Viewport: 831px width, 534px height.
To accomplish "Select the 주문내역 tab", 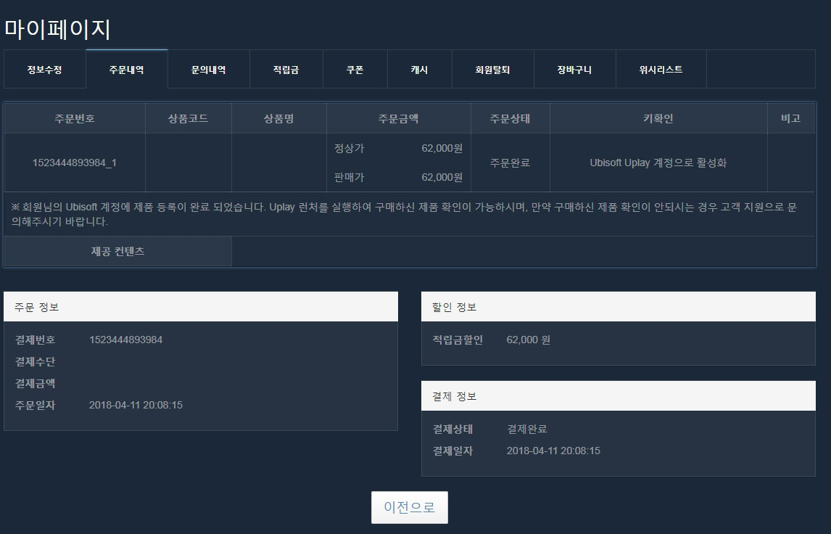I will tap(126, 70).
